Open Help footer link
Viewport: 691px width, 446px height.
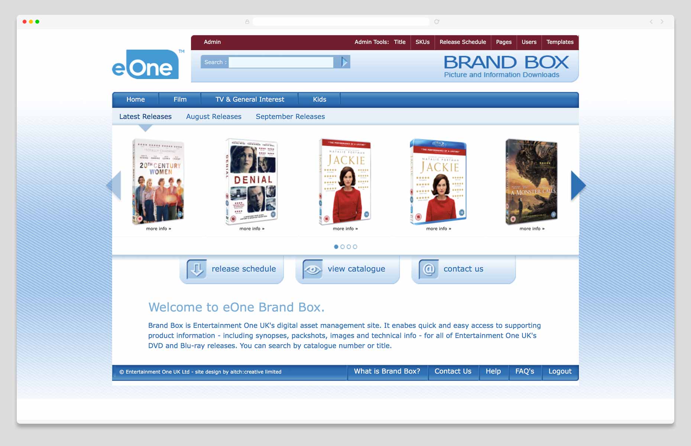pyautogui.click(x=493, y=371)
